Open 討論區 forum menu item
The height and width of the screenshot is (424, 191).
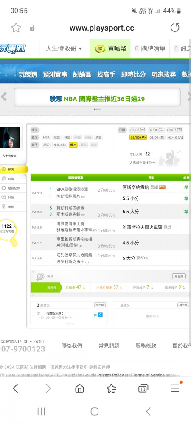82,75
